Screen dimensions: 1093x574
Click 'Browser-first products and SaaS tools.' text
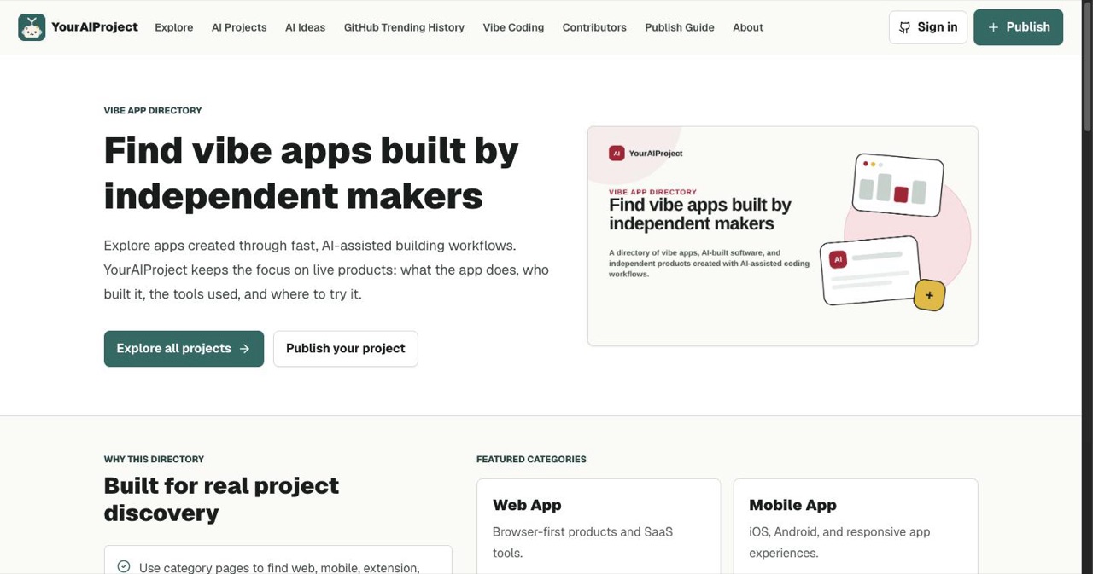pyautogui.click(x=582, y=542)
